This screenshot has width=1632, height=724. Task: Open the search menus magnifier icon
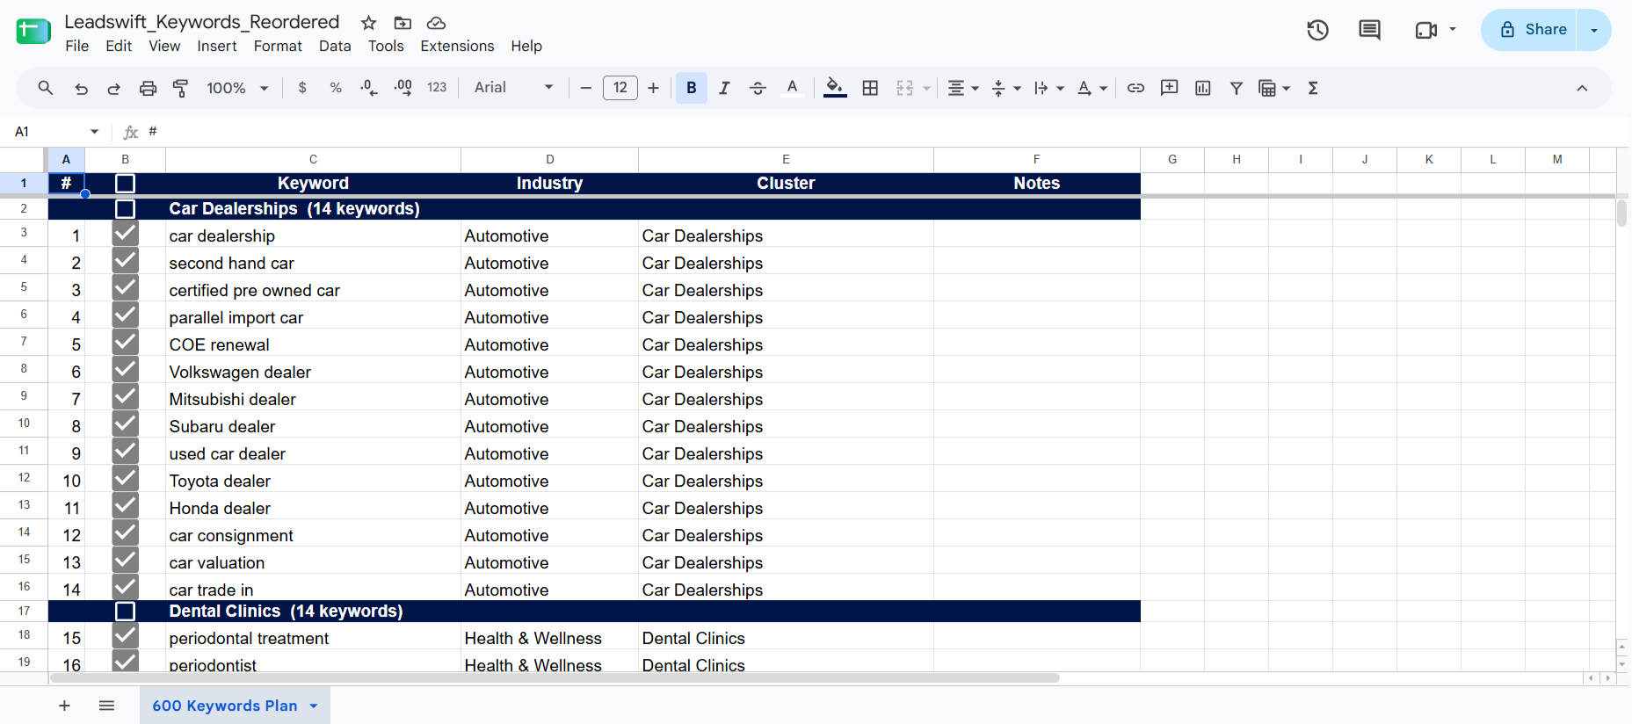(x=46, y=88)
